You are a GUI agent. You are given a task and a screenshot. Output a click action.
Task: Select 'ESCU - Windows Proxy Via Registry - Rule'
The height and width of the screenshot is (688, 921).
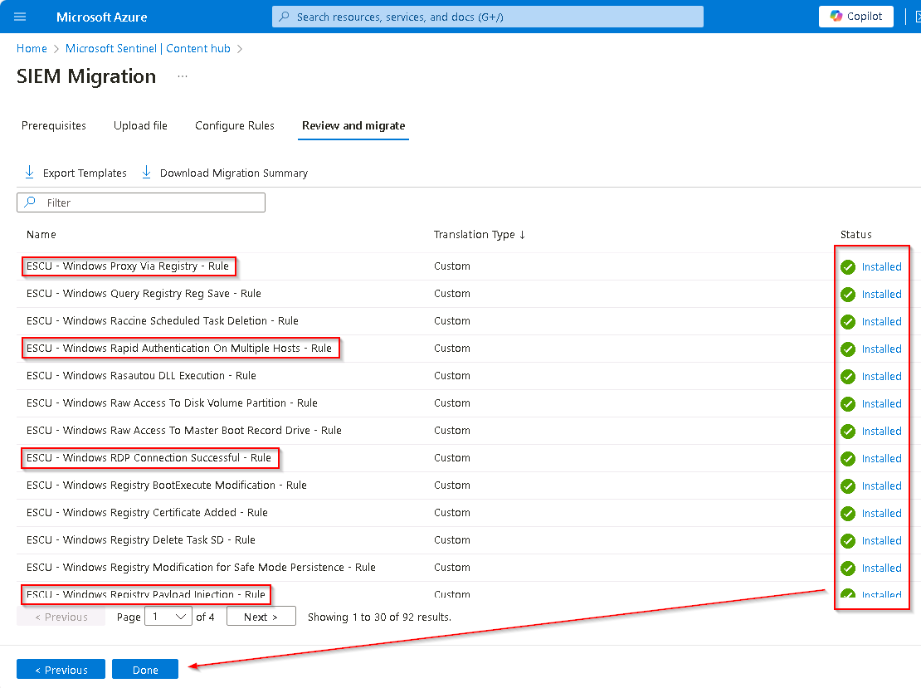[x=128, y=266]
